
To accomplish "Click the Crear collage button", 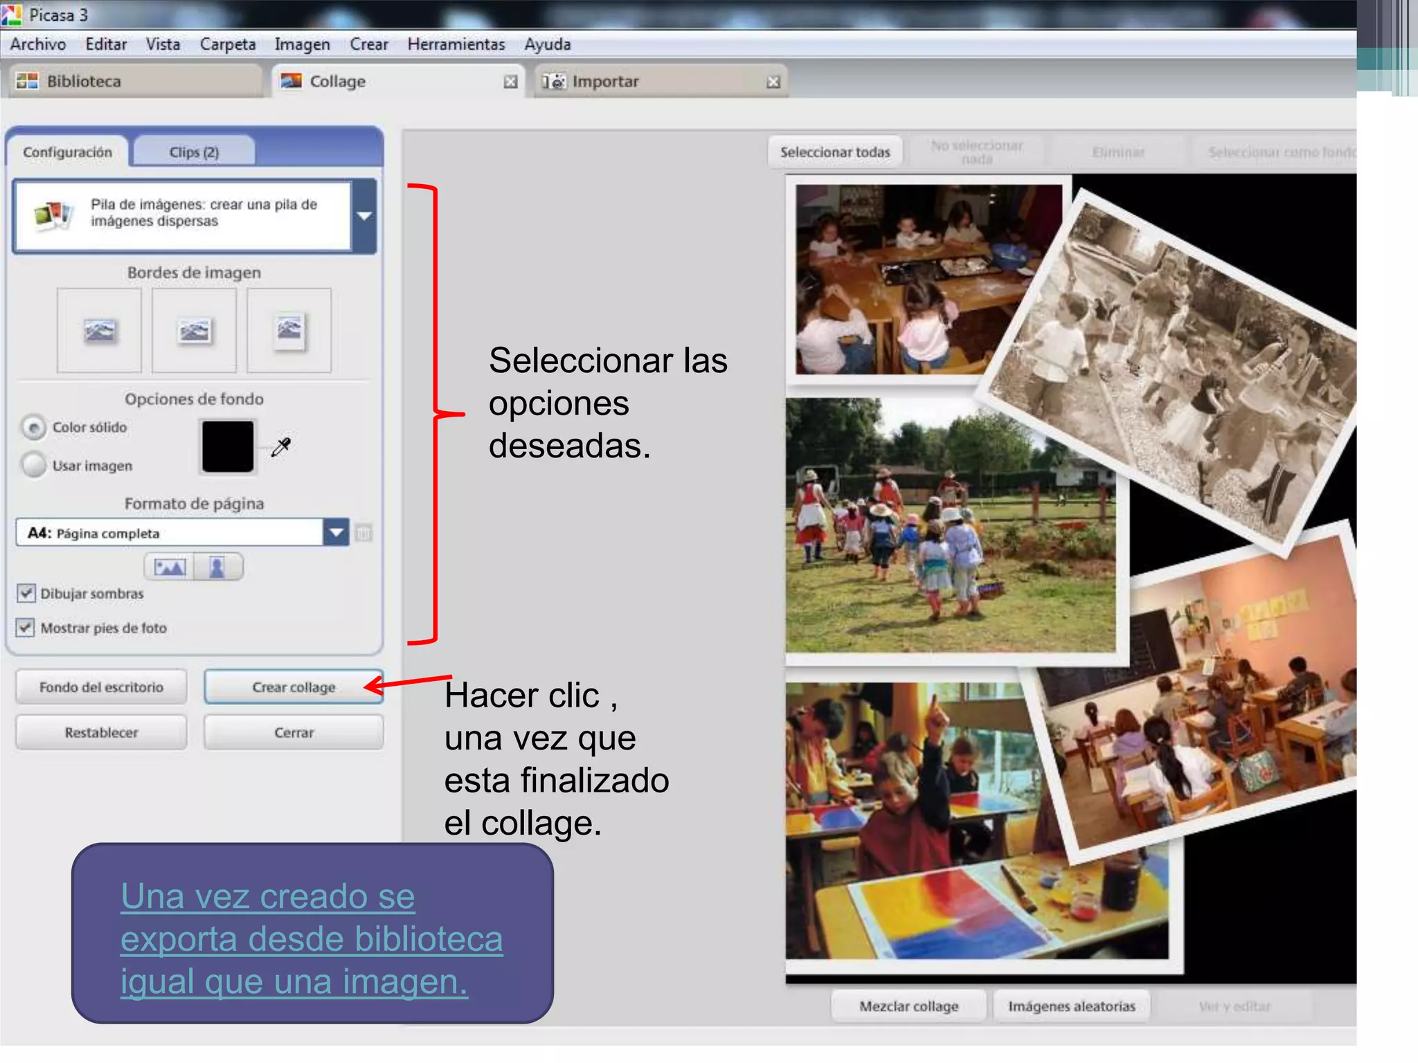I will click(x=294, y=687).
